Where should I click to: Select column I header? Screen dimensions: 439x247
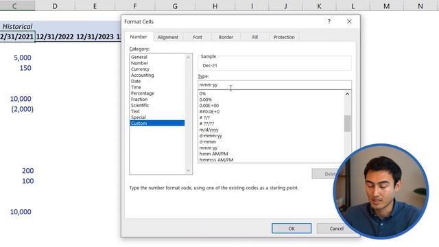(252, 6)
